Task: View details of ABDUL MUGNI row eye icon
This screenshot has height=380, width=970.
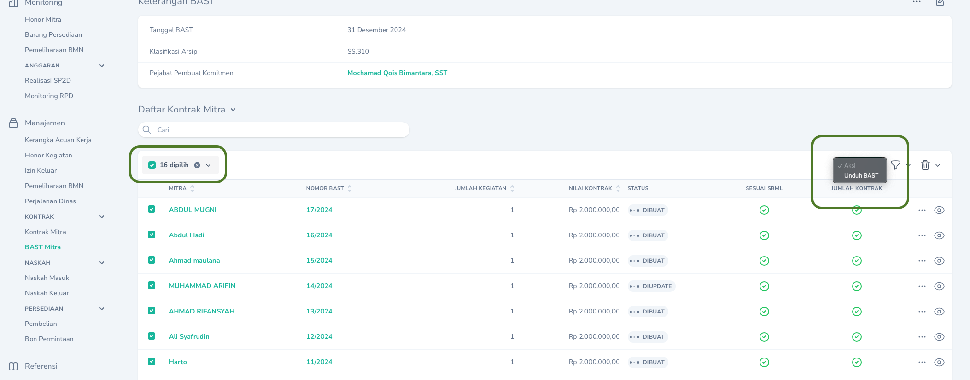Action: click(939, 210)
